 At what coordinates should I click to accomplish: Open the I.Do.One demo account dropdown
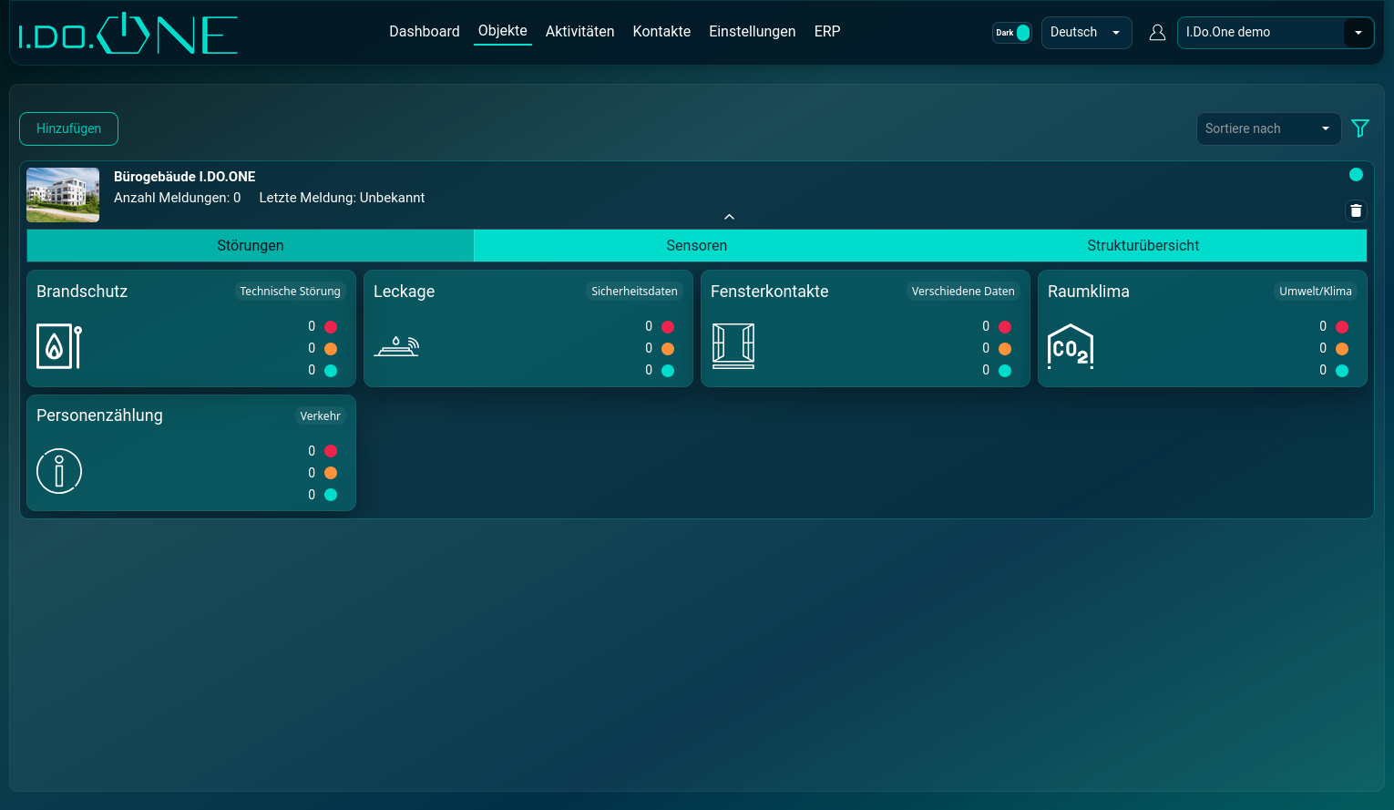click(x=1276, y=33)
